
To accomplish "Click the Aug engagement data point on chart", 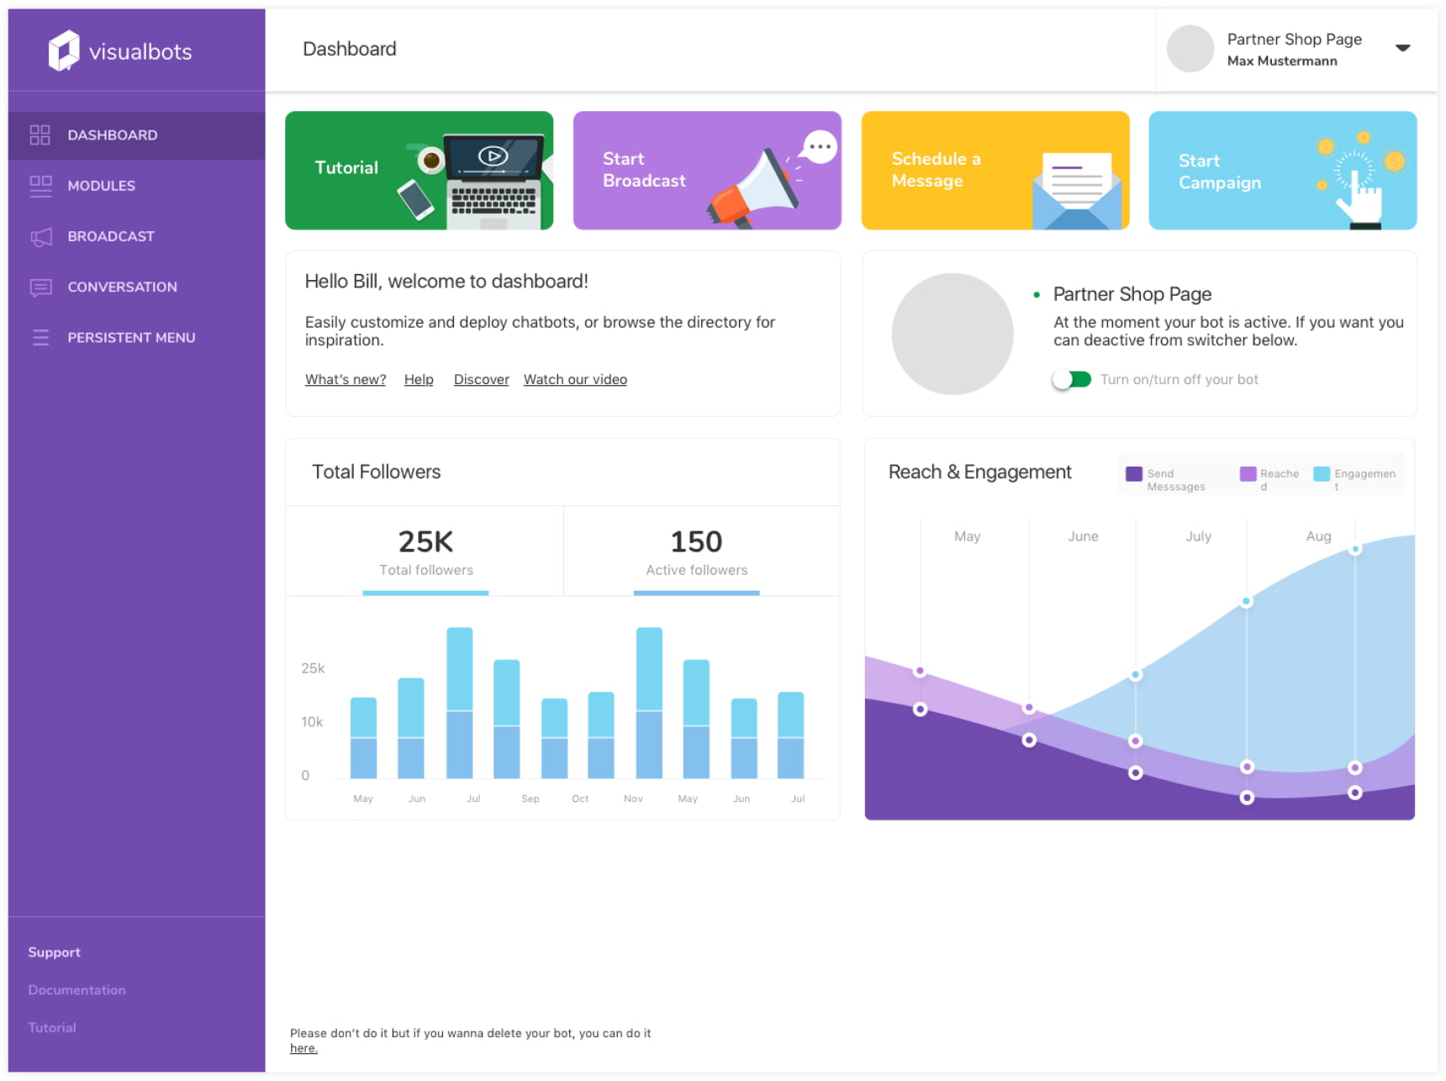I will click(x=1354, y=550).
